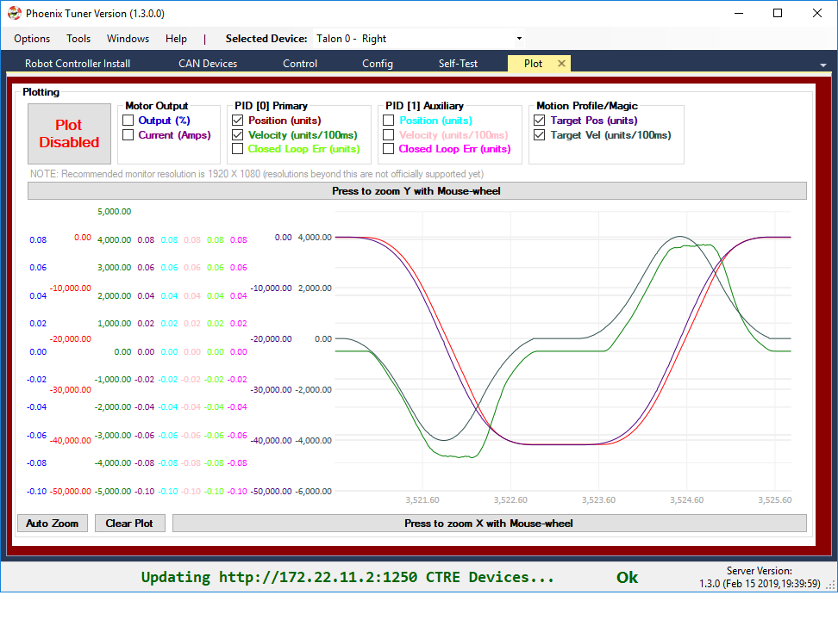Click the Auto Zoom button
This screenshot has height=620, width=838.
click(53, 524)
